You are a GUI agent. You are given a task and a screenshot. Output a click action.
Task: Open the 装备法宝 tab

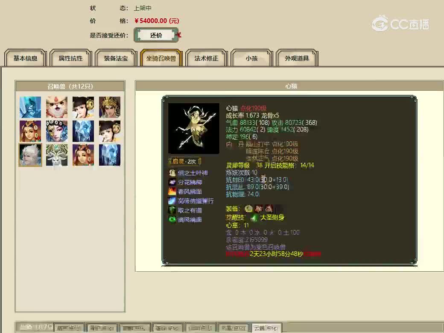tap(116, 58)
